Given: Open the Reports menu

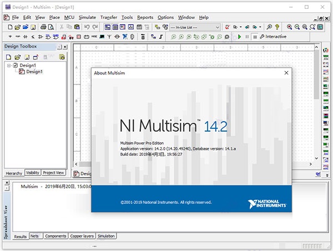Looking at the screenshot, I should coord(145,17).
